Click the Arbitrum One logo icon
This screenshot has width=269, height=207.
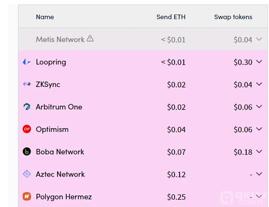point(27,107)
